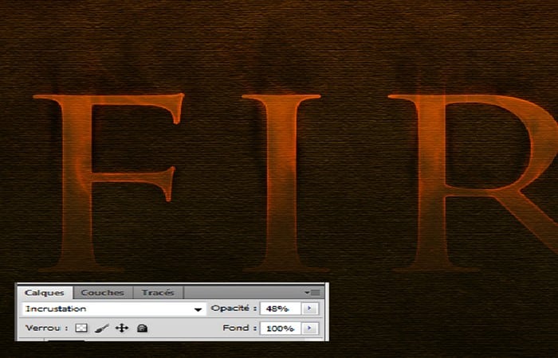Open the Couches tab
Image resolution: width=558 pixels, height=358 pixels.
pos(103,293)
